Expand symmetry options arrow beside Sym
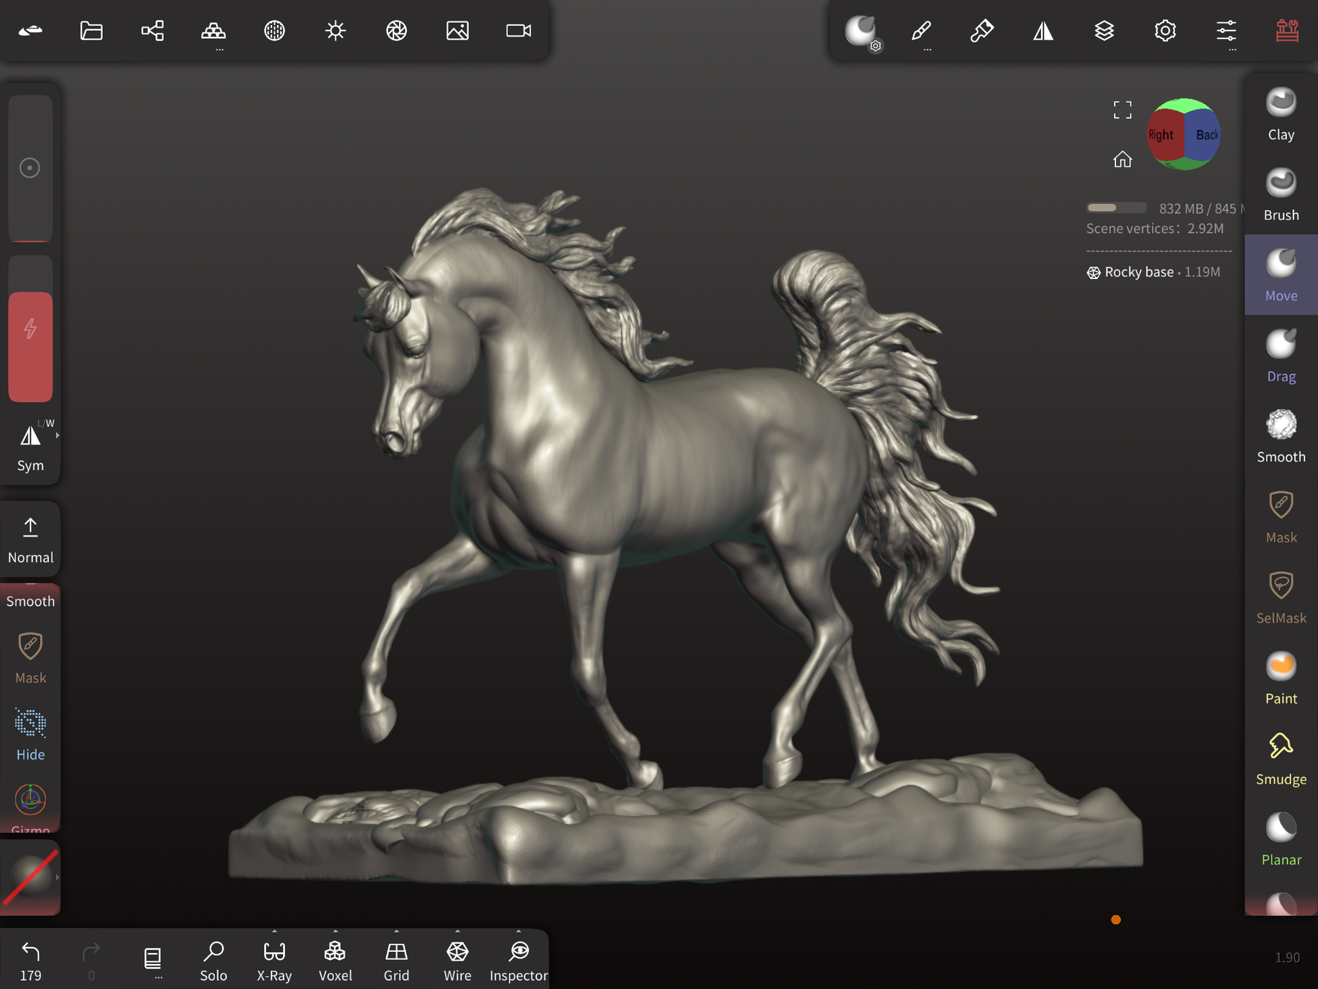Viewport: 1318px width, 989px height. tap(58, 436)
